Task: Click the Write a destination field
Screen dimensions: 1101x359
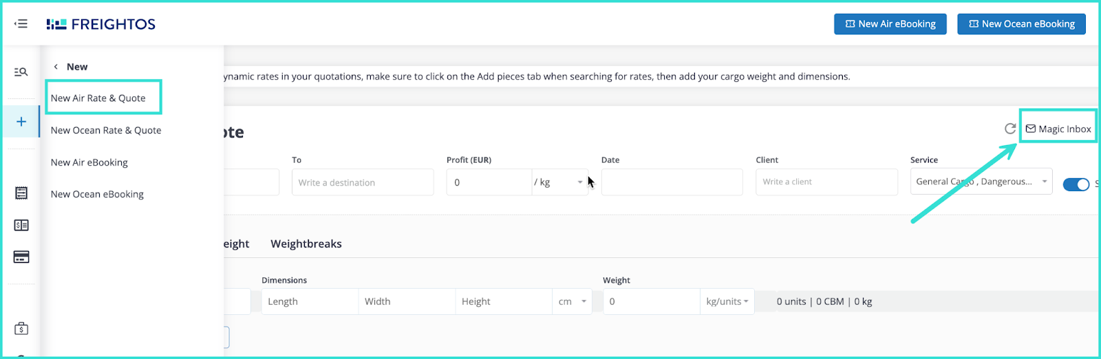Action: (363, 182)
